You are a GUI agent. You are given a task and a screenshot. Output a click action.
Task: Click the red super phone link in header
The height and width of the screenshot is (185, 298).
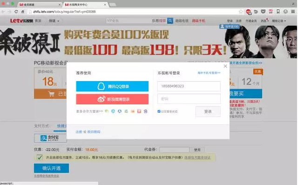click(x=199, y=21)
